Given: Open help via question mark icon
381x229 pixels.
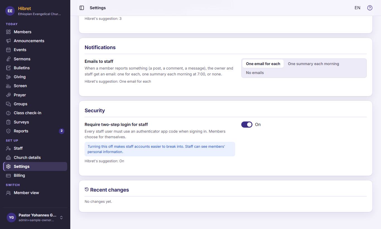Looking at the screenshot, I should (x=370, y=8).
